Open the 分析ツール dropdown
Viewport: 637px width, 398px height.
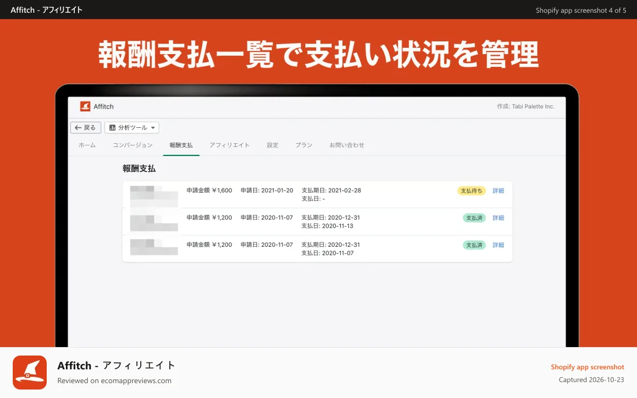point(132,128)
